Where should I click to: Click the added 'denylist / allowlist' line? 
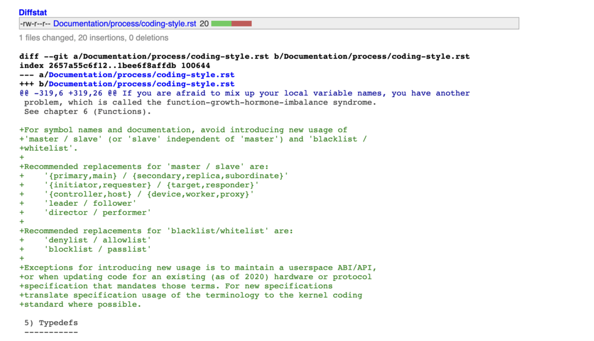click(x=85, y=240)
